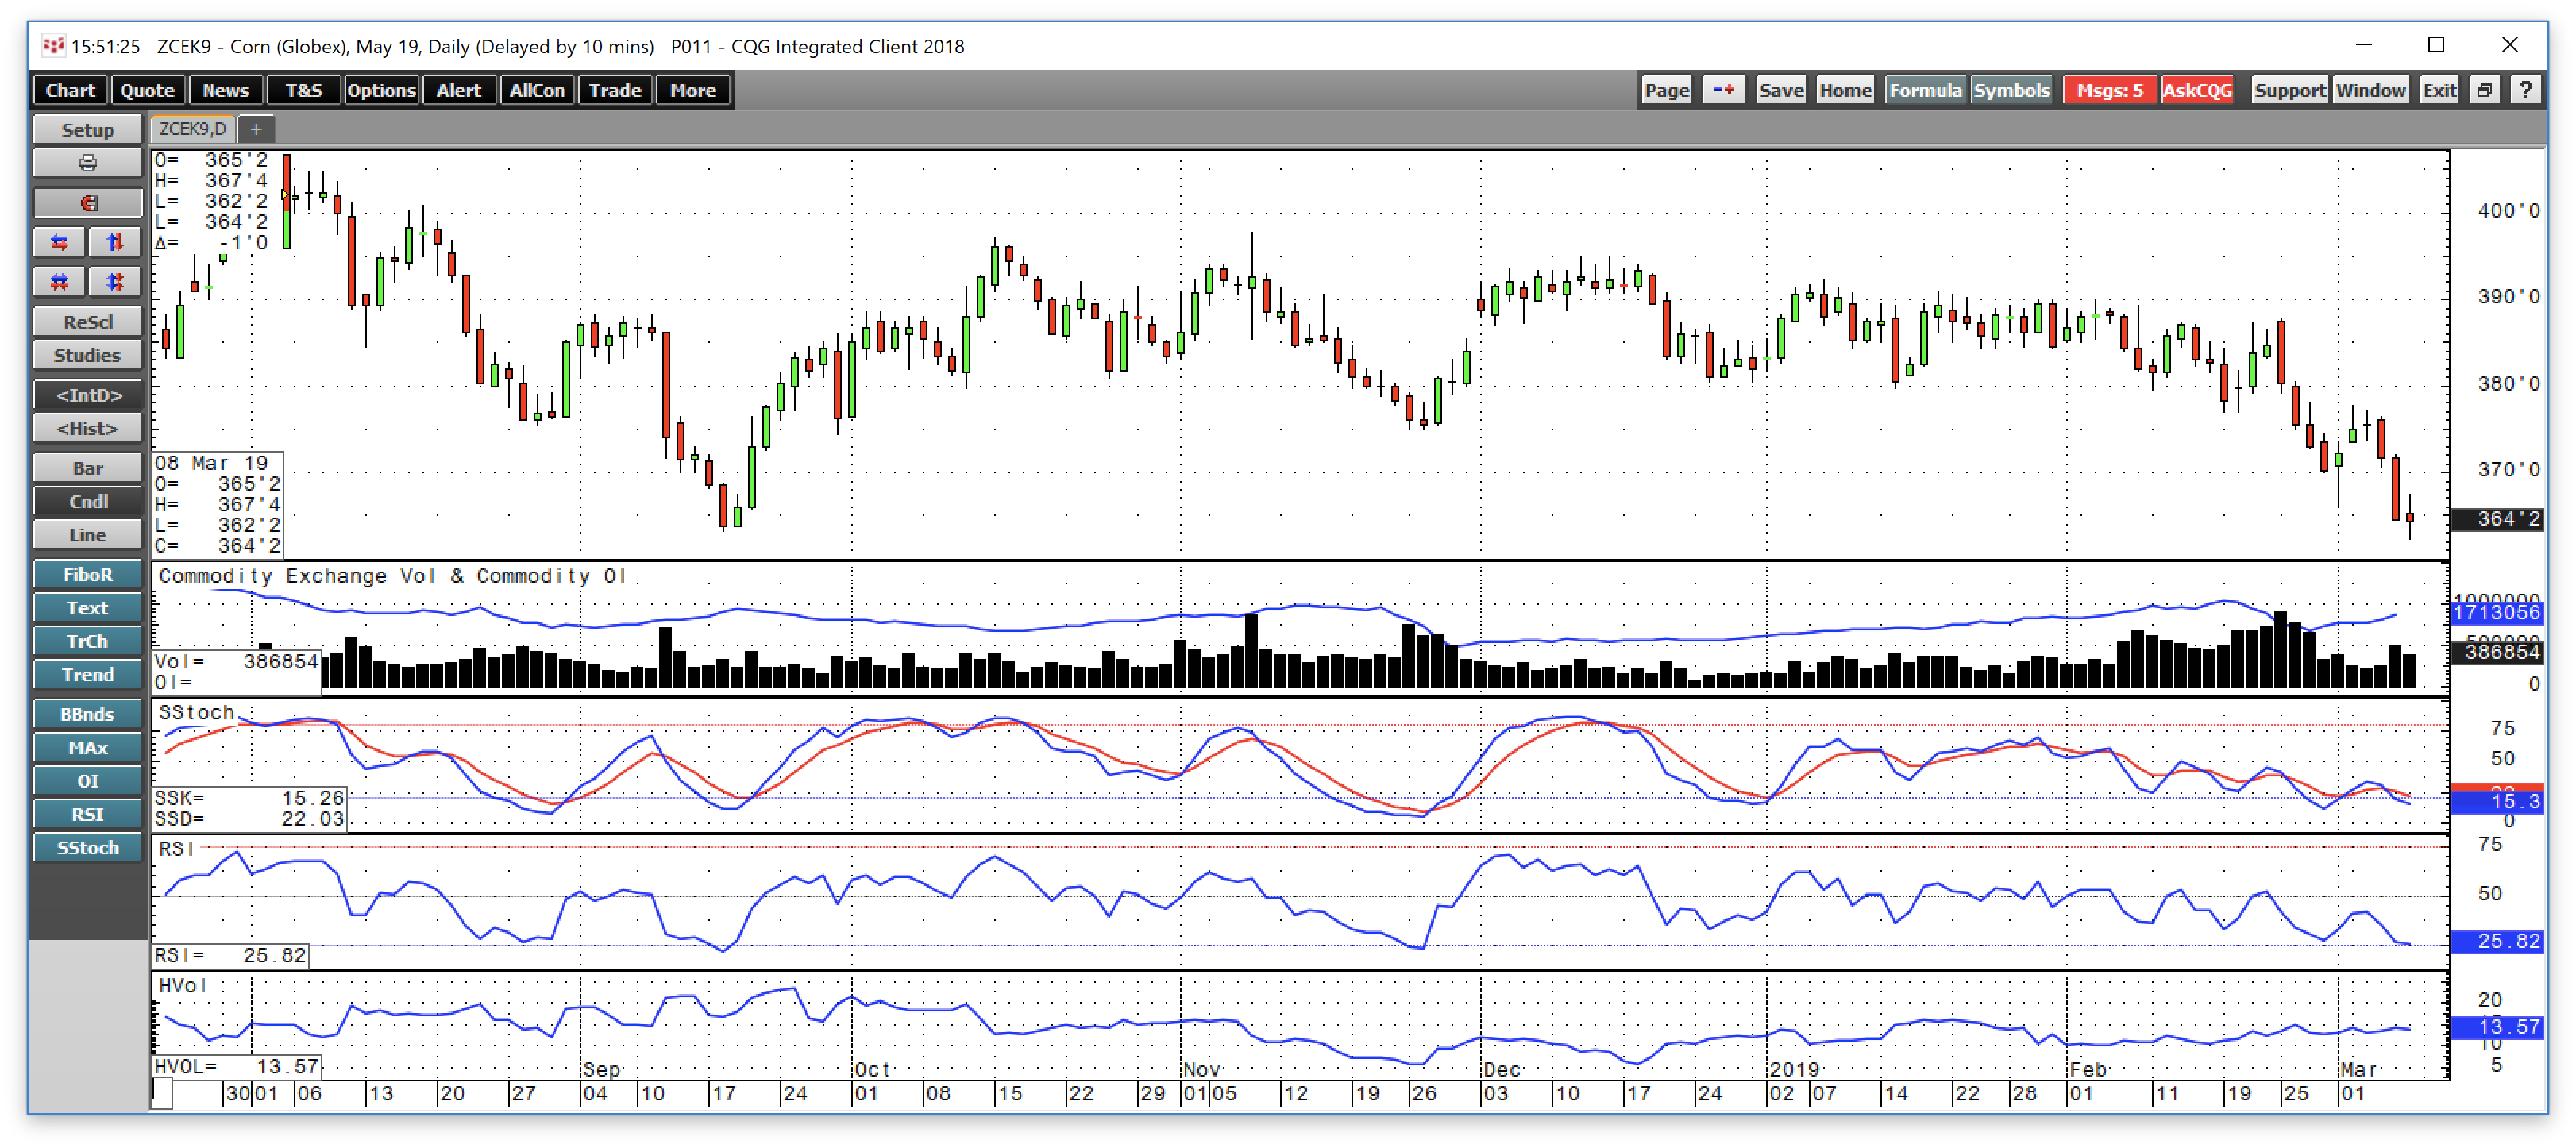Click the horizontal red-blue swap arrows icon
The width and height of the screenshot is (2576, 1148).
pyautogui.click(x=59, y=241)
